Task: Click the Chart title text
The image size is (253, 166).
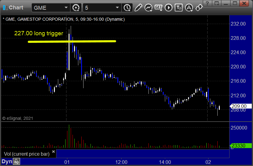Action: 16,8
